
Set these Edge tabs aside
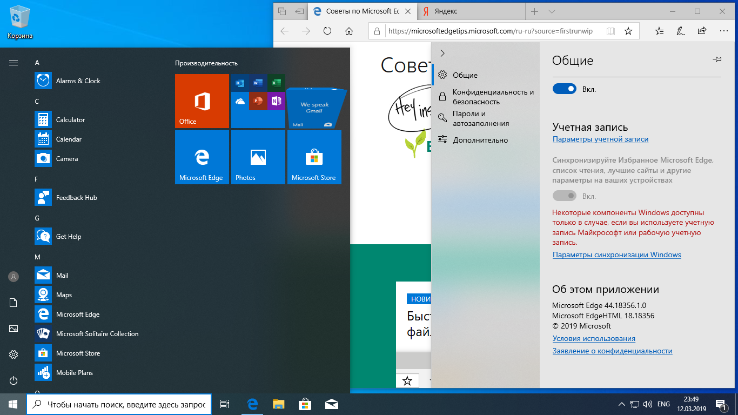tap(299, 11)
